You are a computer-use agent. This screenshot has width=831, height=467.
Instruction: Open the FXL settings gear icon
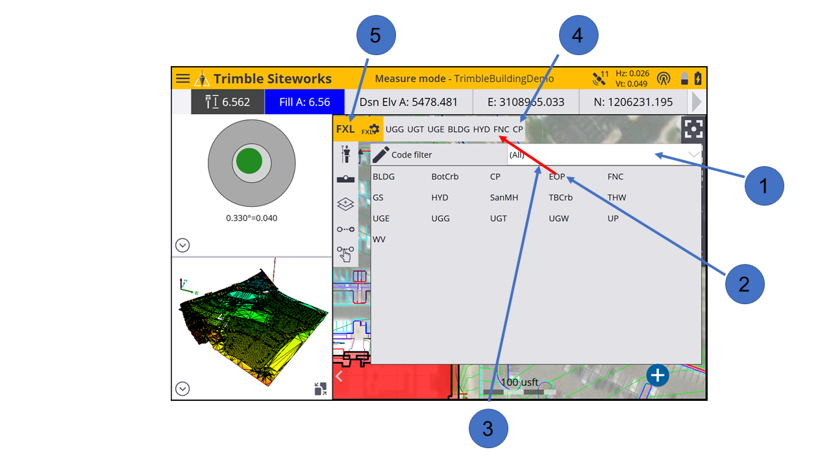(x=371, y=130)
